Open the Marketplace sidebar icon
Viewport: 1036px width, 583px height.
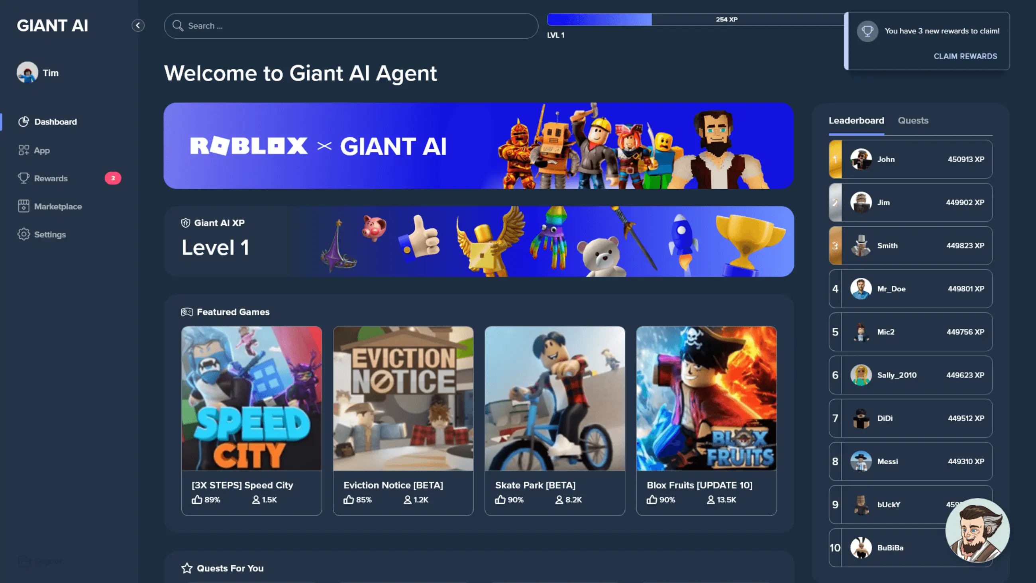click(x=24, y=206)
